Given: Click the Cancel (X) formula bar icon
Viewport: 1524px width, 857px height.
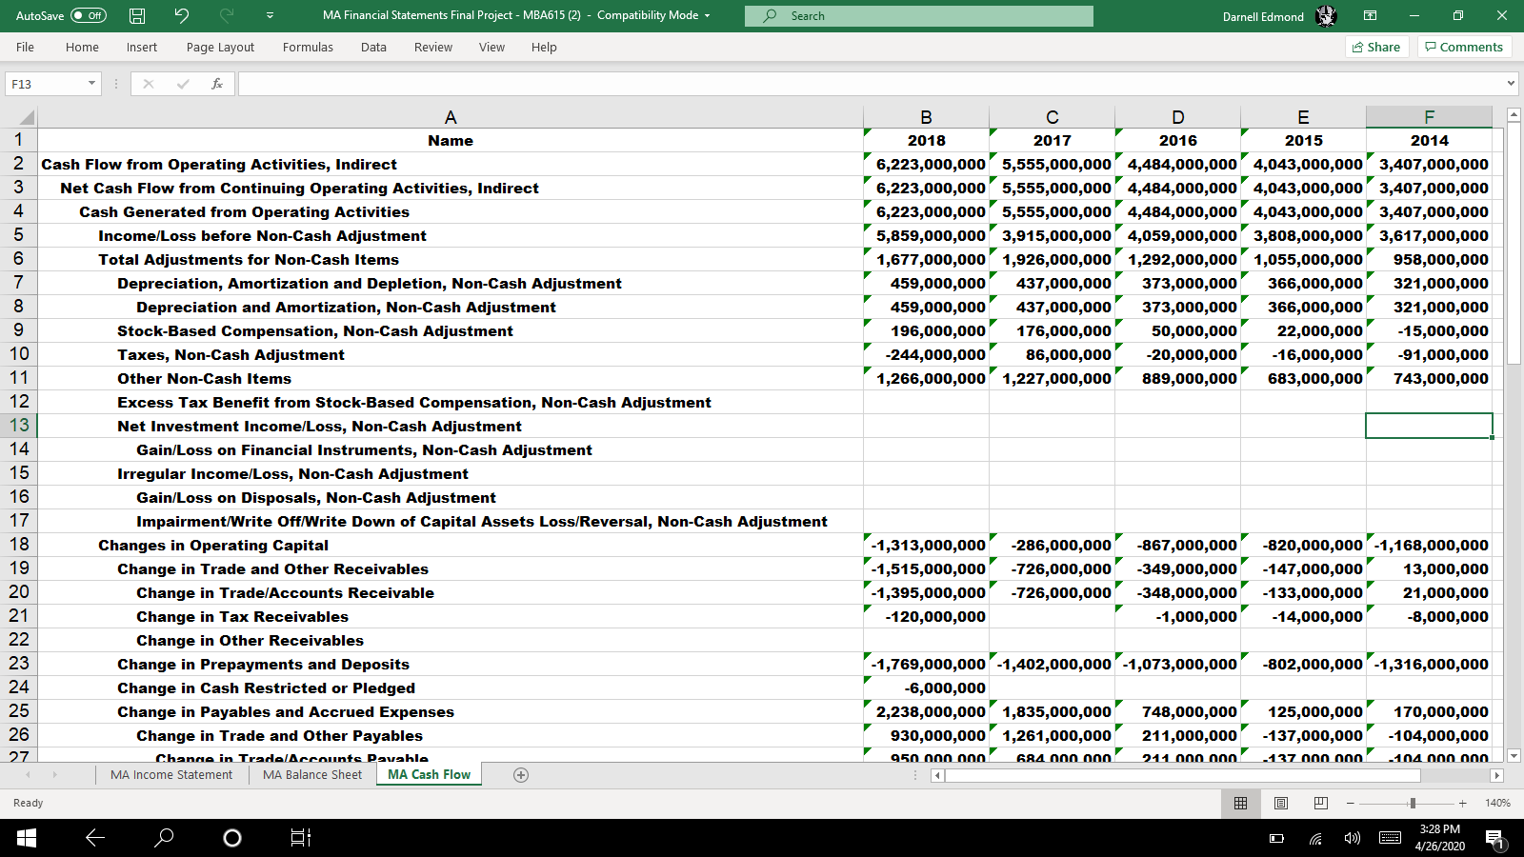Looking at the screenshot, I should [x=149, y=84].
